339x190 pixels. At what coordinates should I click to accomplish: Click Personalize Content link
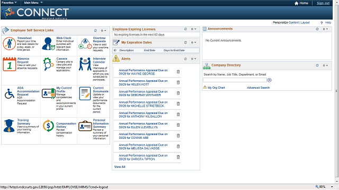tap(293, 22)
